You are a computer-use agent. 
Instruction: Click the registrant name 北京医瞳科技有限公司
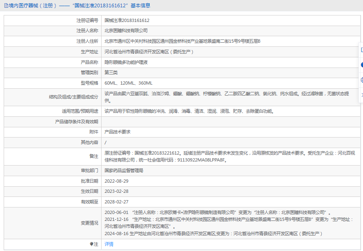(126, 31)
